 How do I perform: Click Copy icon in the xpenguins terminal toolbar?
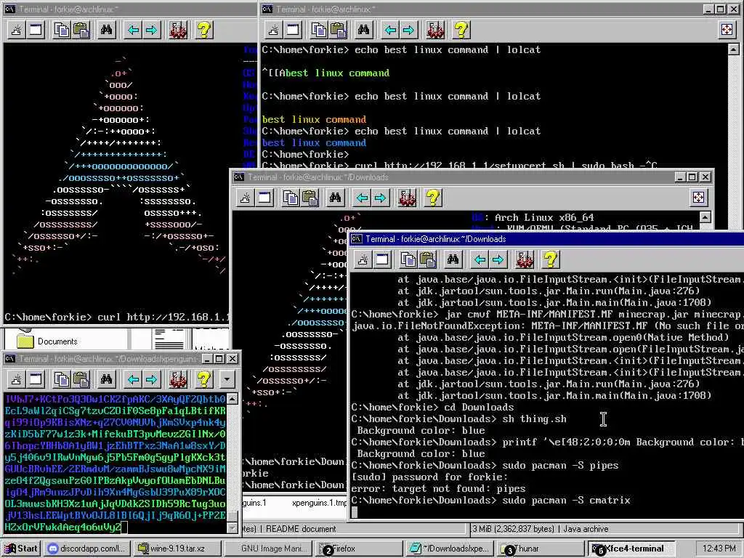(x=62, y=379)
